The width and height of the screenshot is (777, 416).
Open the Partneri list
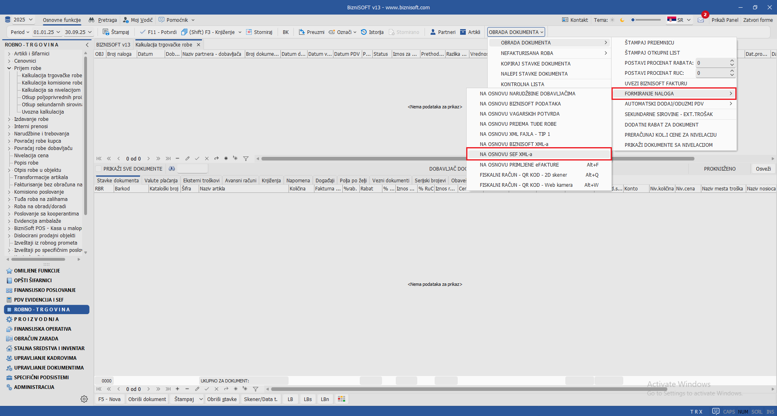[x=443, y=32]
